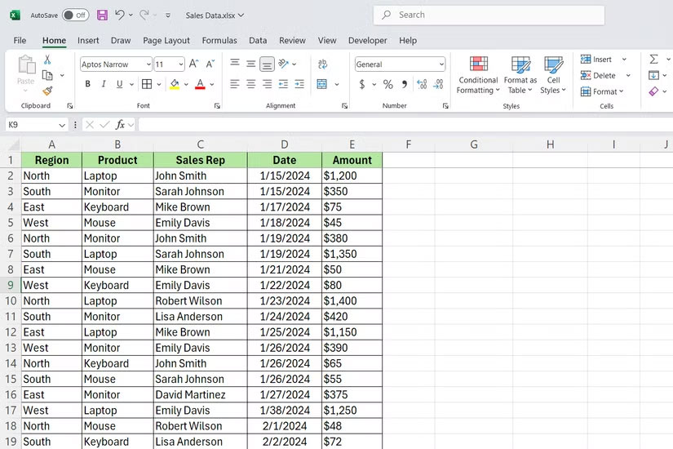Click the Search box in title bar
Viewport: 673px width, 449px height.
click(489, 15)
